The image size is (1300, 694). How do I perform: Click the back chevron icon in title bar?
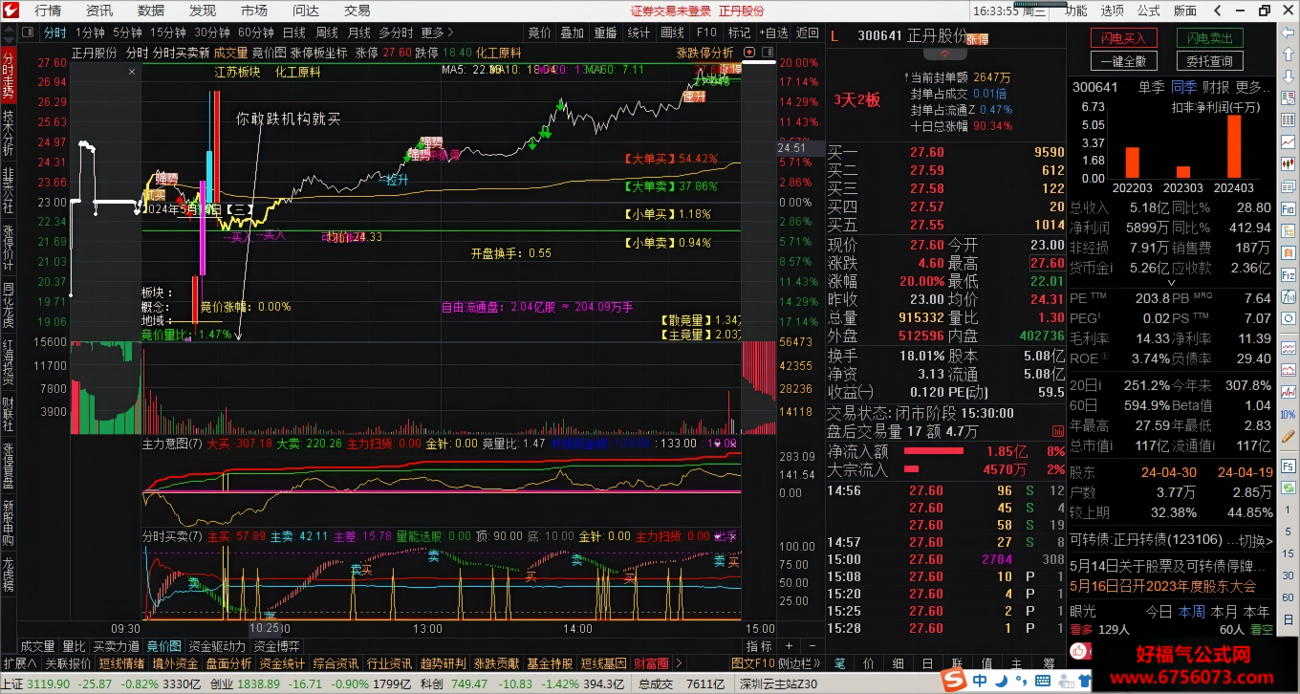[1218, 11]
